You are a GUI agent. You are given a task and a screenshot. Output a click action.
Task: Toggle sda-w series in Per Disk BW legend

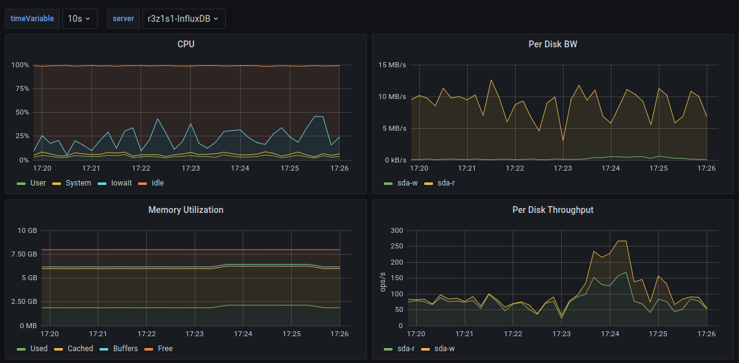pos(407,183)
